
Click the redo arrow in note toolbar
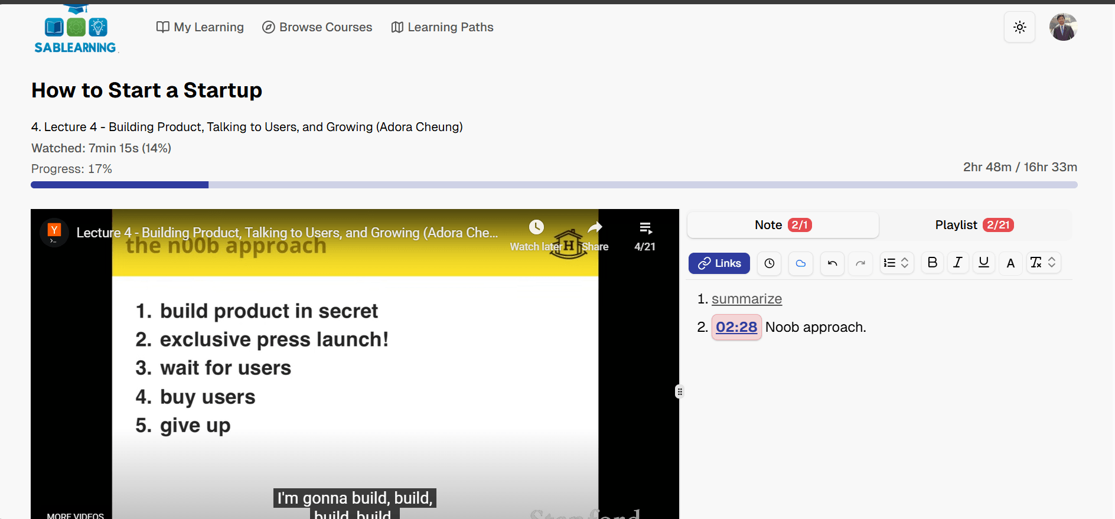(x=860, y=263)
